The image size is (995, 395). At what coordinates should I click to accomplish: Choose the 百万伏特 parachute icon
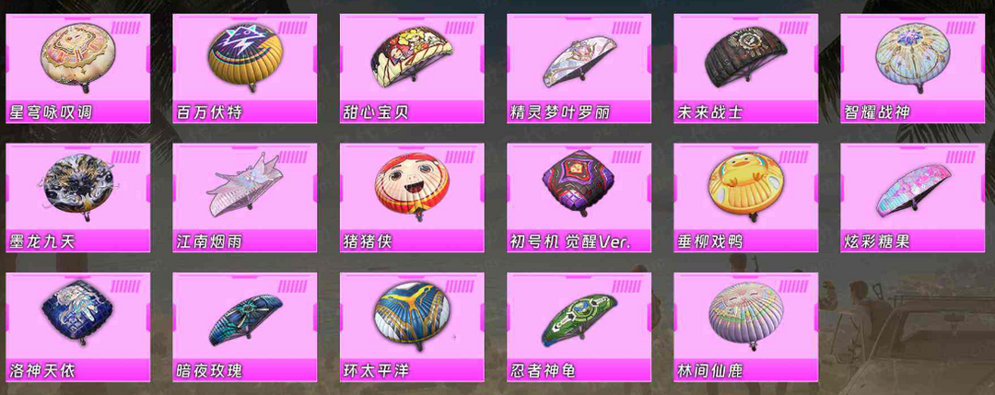[245, 68]
